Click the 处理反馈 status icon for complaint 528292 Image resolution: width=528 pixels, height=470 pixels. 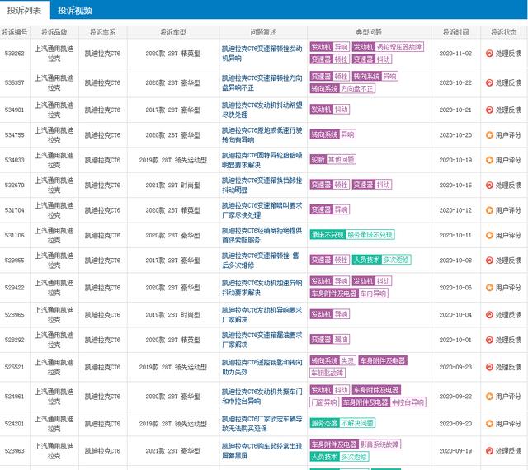[x=489, y=340]
